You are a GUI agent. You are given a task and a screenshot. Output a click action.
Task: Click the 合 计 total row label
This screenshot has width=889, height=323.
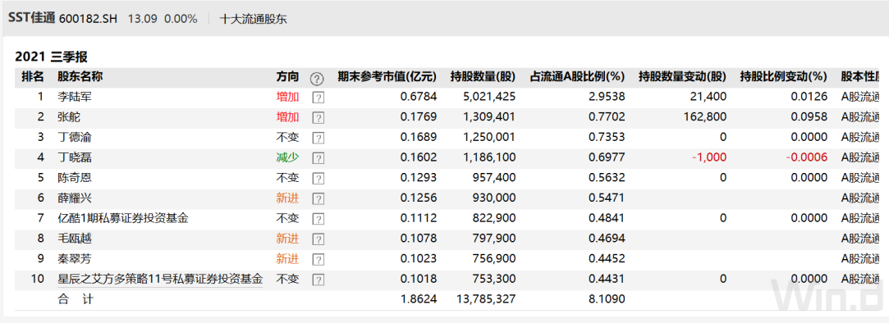(x=75, y=299)
